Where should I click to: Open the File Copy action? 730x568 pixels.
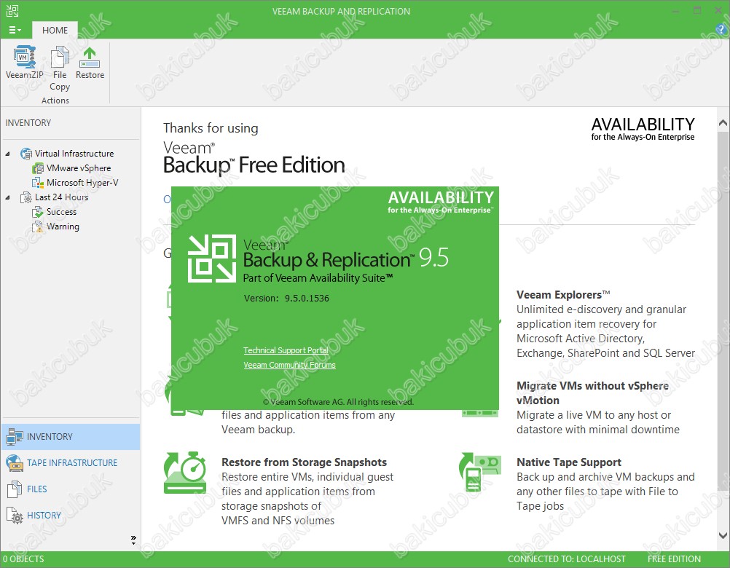(60, 68)
